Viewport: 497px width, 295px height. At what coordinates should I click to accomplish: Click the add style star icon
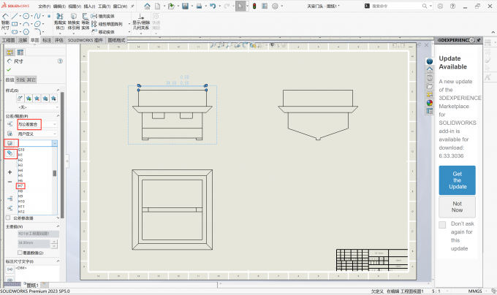point(29,99)
